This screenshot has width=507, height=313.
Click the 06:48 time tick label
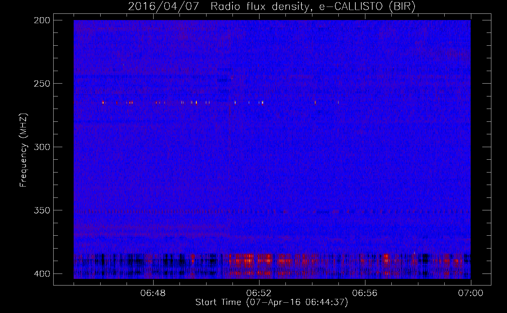(x=153, y=293)
